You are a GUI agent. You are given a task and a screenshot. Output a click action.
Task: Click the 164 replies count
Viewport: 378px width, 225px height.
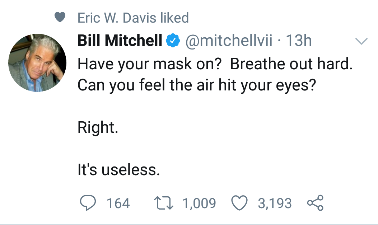click(x=118, y=203)
